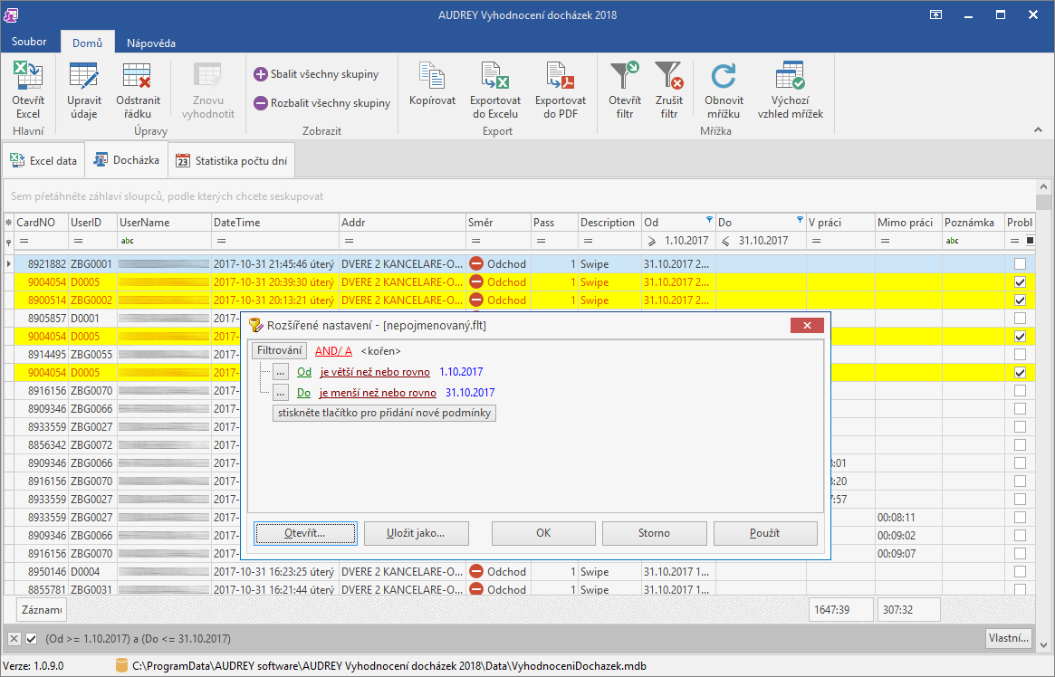This screenshot has width=1055, height=677.
Task: Check the Probl box for row 8914495
Action: (x=1020, y=355)
